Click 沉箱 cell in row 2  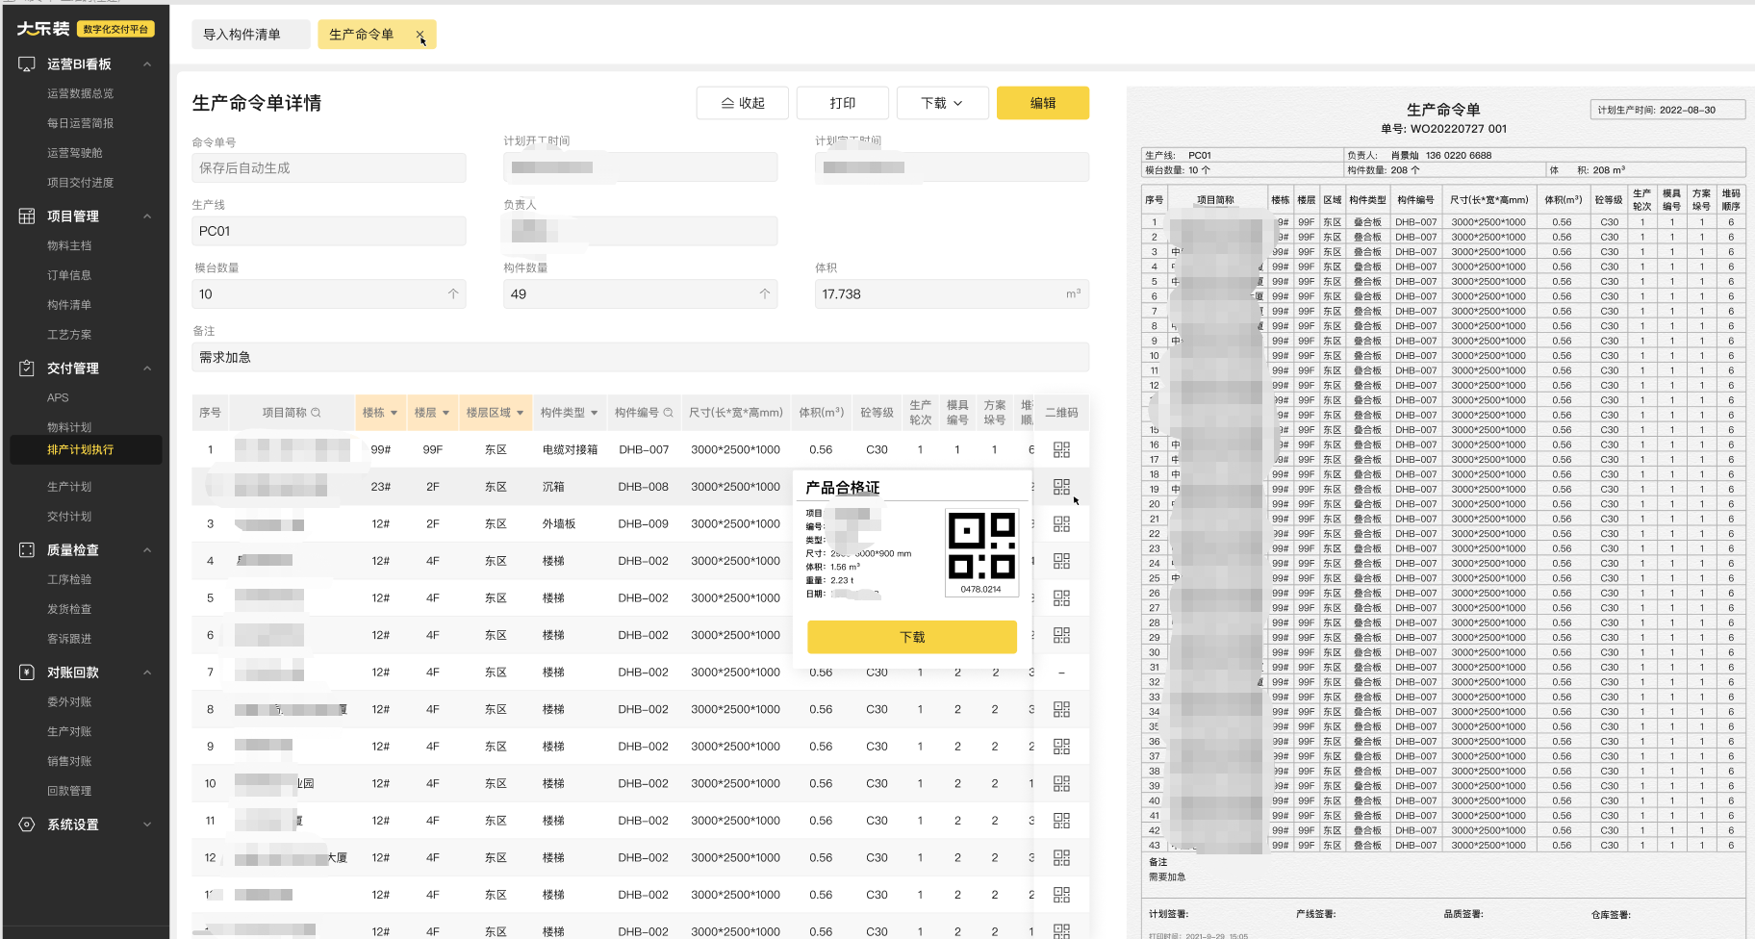(553, 487)
